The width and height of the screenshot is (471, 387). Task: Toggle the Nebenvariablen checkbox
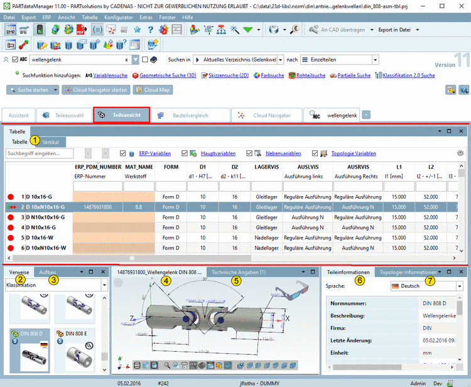(249, 153)
